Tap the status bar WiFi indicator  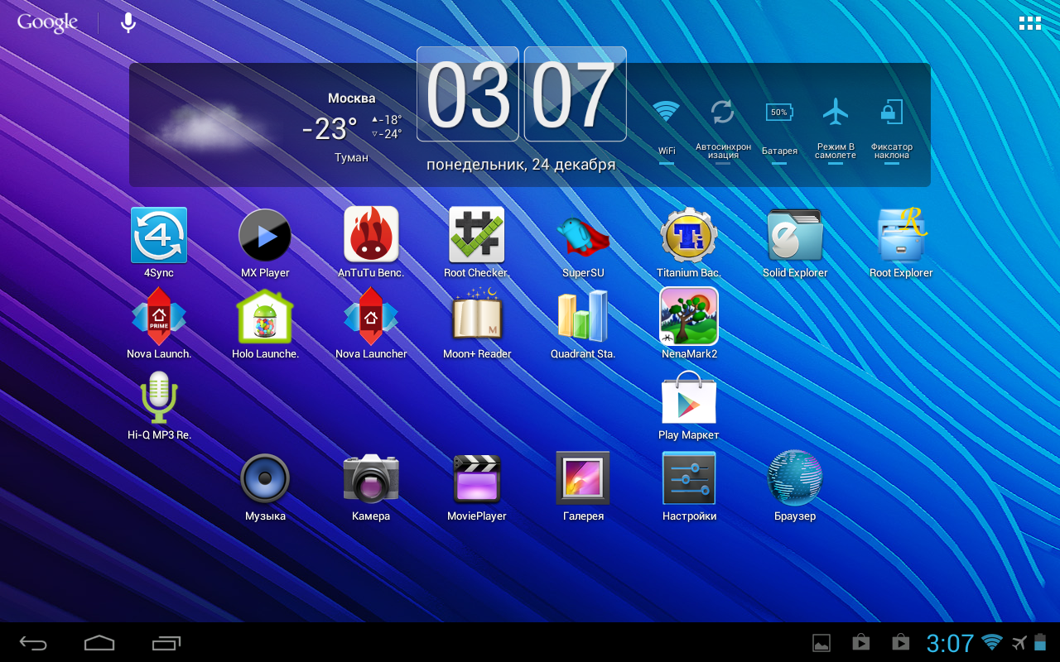click(x=991, y=642)
